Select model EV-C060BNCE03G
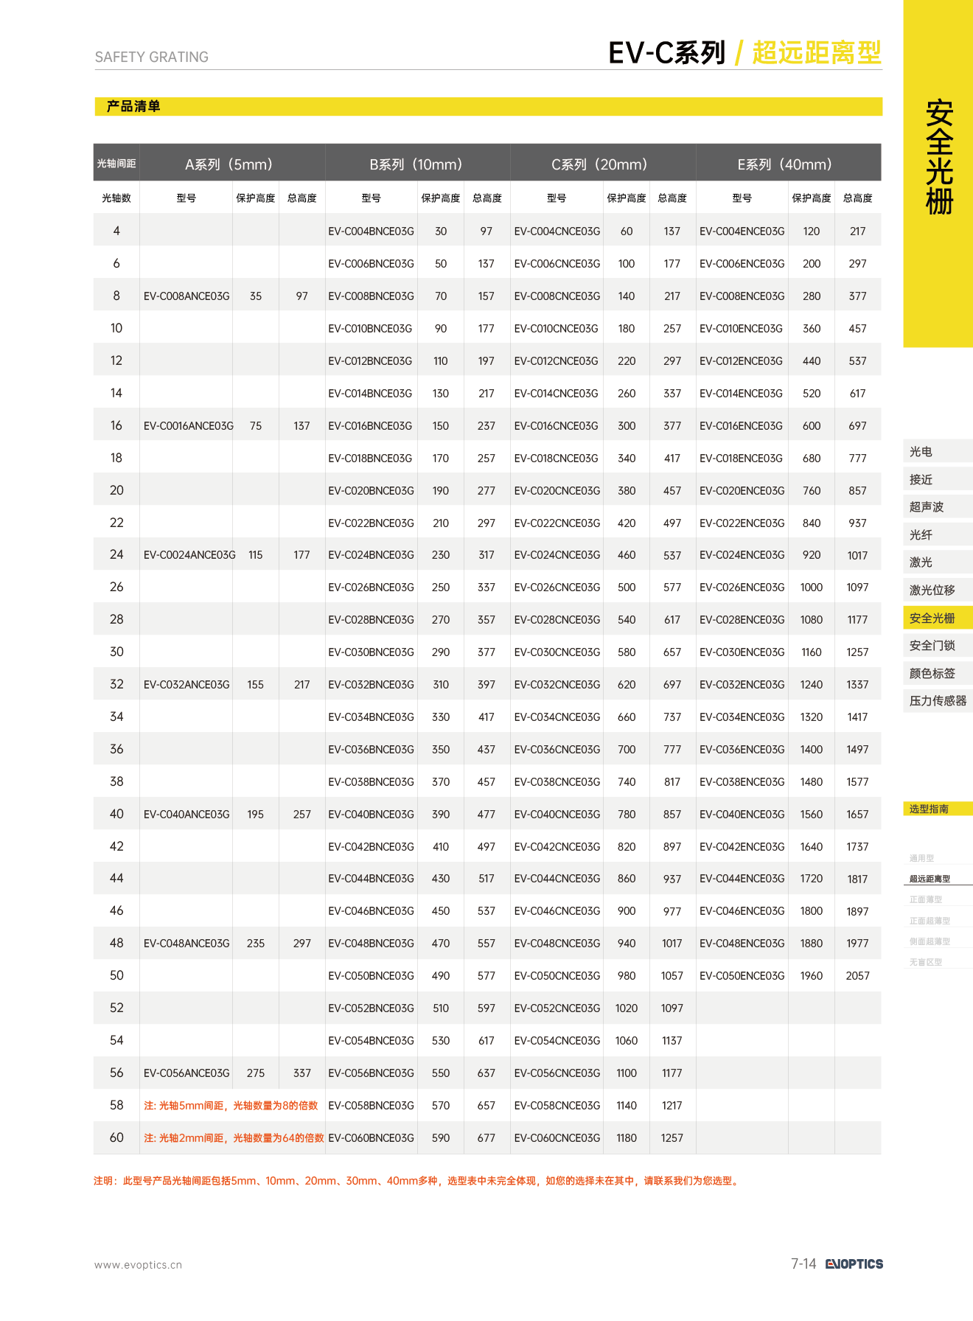 click(371, 1138)
